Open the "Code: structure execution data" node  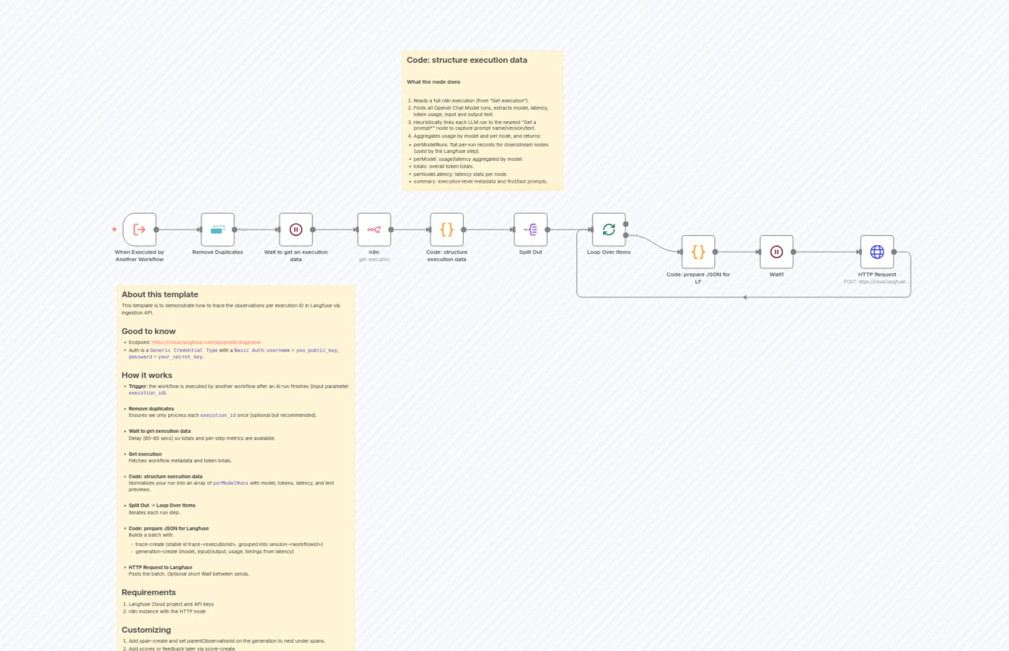pos(446,229)
